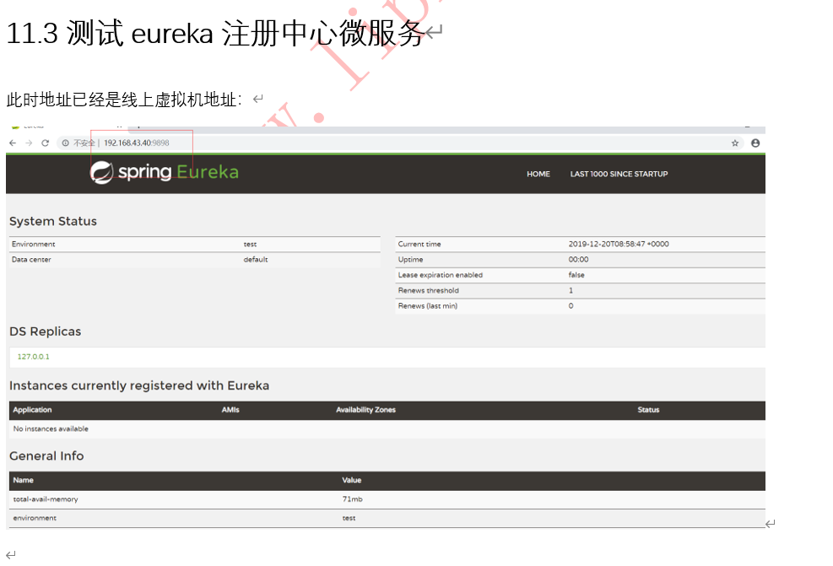The width and height of the screenshot is (833, 566).
Task: Click the System Status heading
Action: (53, 221)
